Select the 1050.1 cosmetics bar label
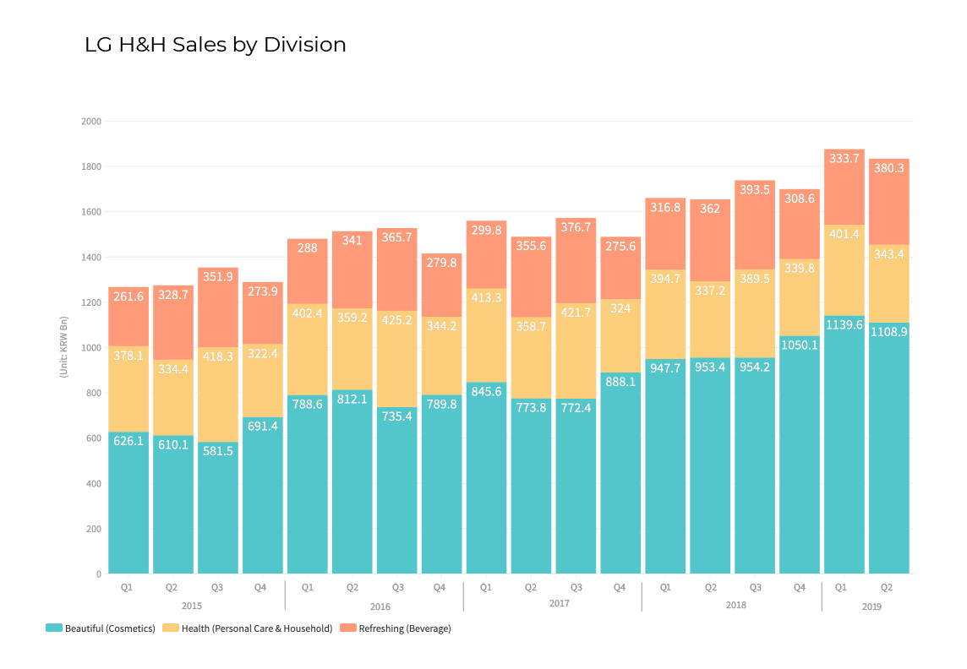 coord(800,345)
